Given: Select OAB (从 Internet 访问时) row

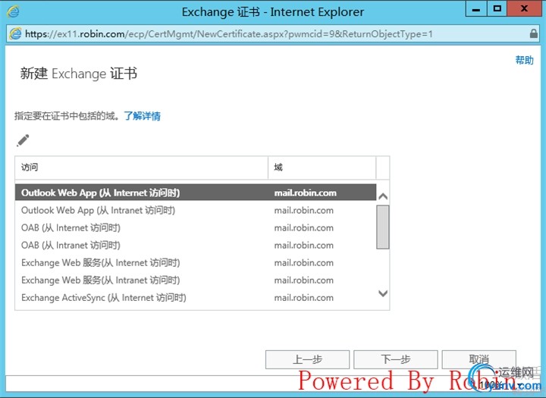Looking at the screenshot, I should point(196,227).
